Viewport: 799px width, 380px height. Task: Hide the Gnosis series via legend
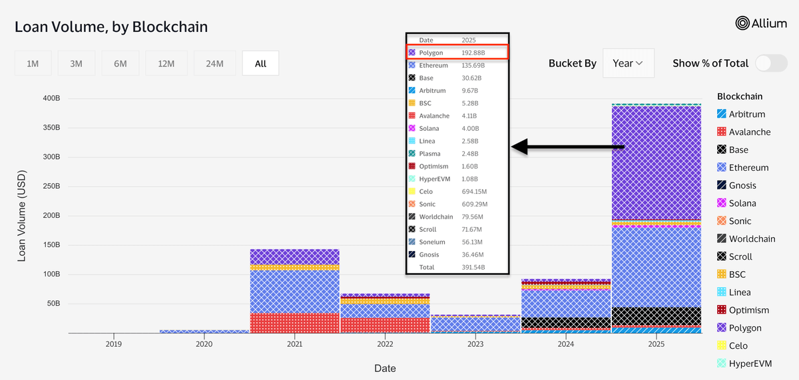click(742, 185)
